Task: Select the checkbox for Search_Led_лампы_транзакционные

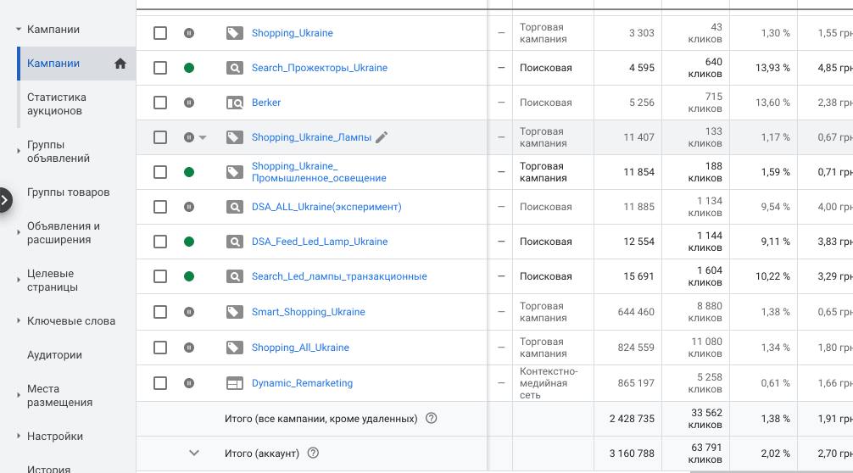Action: pos(160,276)
